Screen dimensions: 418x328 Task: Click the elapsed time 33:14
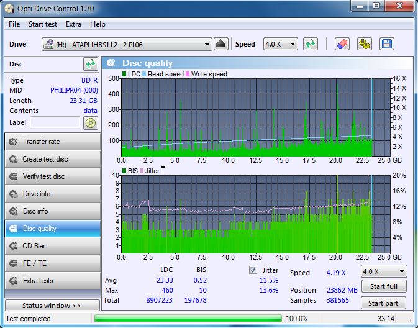click(x=386, y=319)
